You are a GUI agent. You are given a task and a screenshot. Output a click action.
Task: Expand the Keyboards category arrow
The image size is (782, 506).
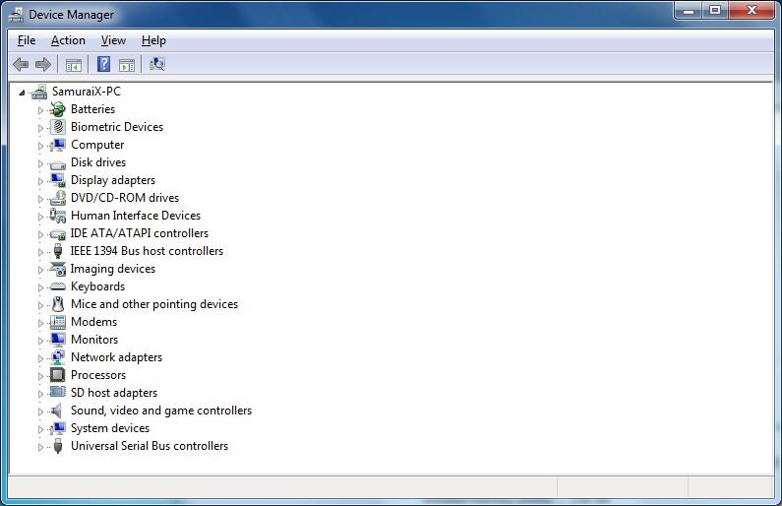41,287
